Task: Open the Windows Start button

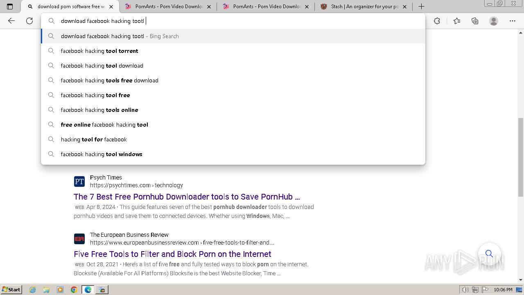Action: click(x=11, y=290)
